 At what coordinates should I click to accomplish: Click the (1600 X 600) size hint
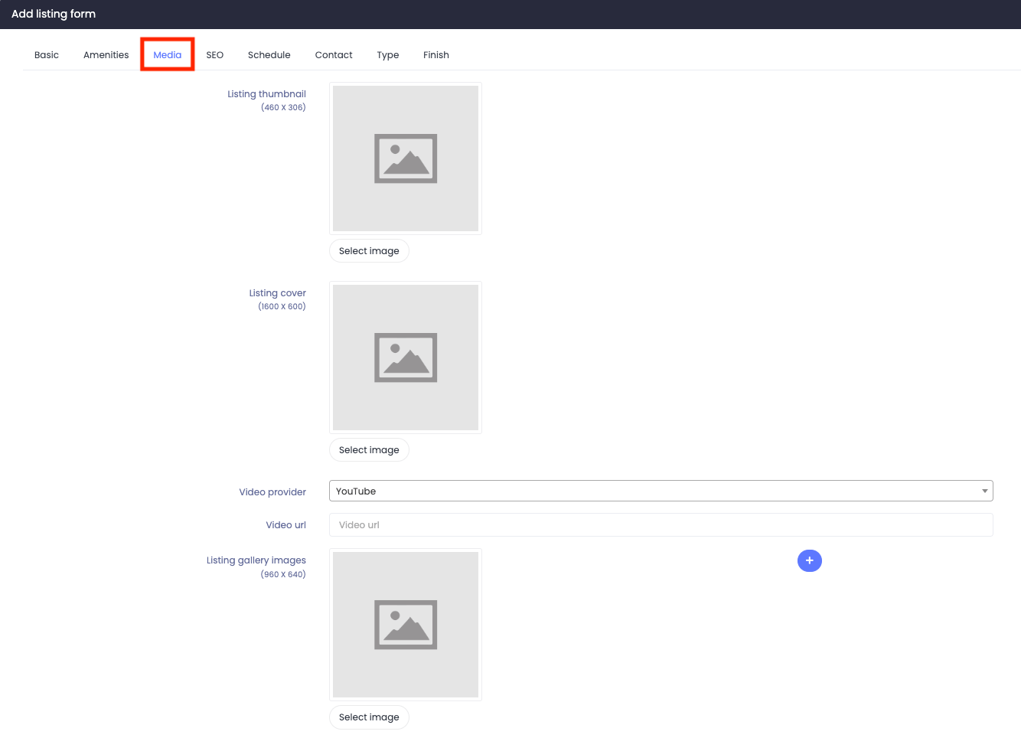point(282,307)
